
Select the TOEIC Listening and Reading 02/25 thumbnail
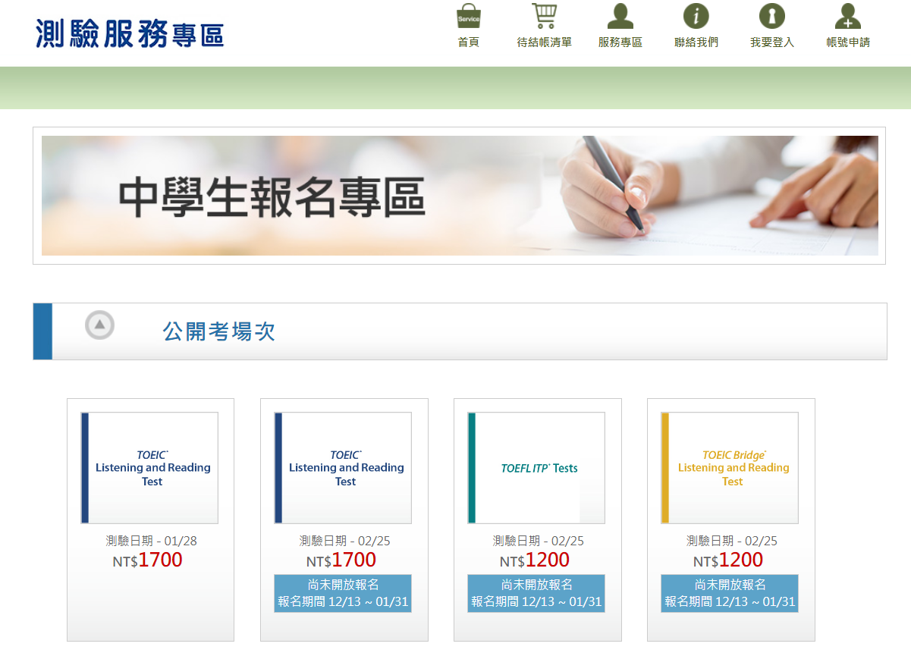[x=343, y=468]
